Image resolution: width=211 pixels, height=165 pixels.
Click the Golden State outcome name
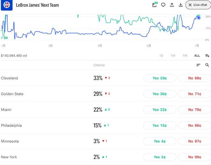12,94
